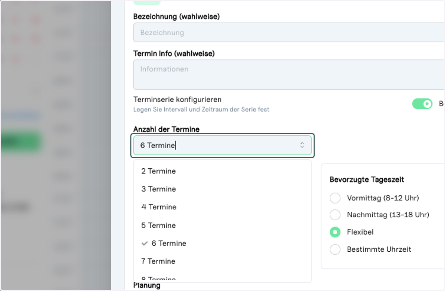The width and height of the screenshot is (445, 291).
Task: Select the partially visible 8 Termine option
Action: tap(222, 276)
